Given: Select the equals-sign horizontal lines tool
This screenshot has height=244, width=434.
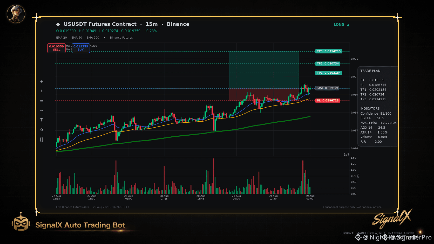Looking at the screenshot, I should pyautogui.click(x=42, y=101).
